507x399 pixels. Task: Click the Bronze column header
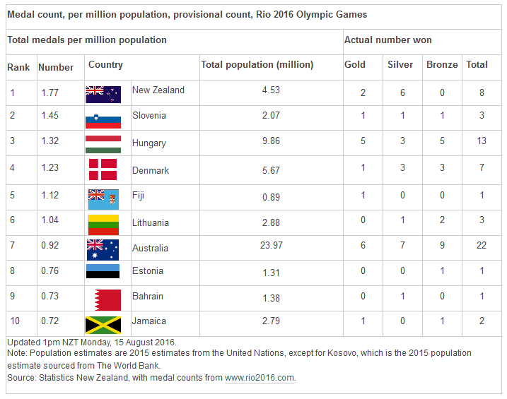[x=442, y=64]
